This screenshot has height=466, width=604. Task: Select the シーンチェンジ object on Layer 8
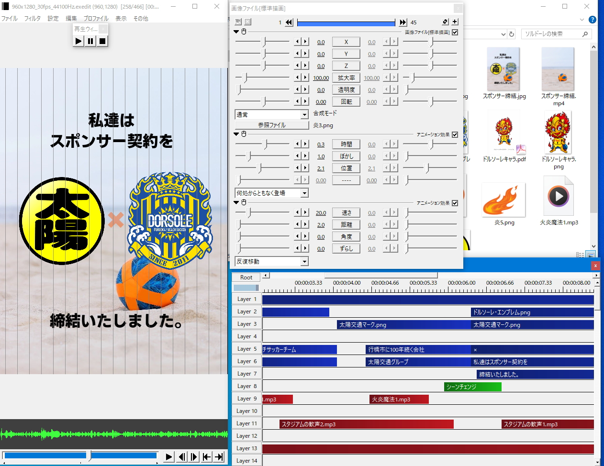[473, 387]
